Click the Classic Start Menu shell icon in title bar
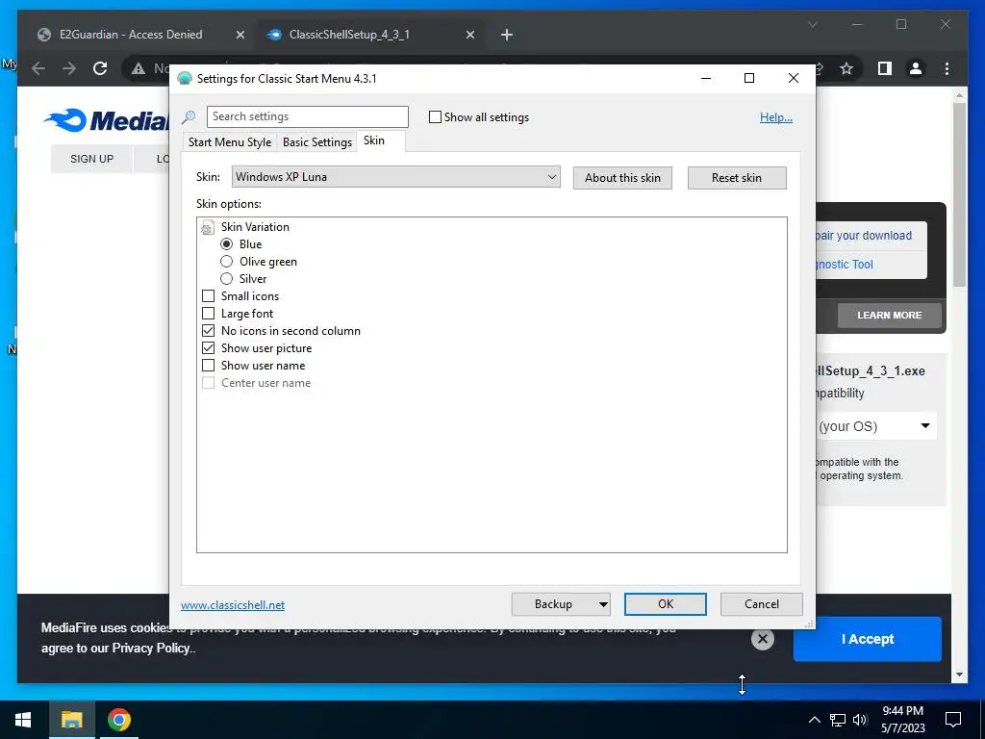The width and height of the screenshot is (985, 739). pos(184,79)
